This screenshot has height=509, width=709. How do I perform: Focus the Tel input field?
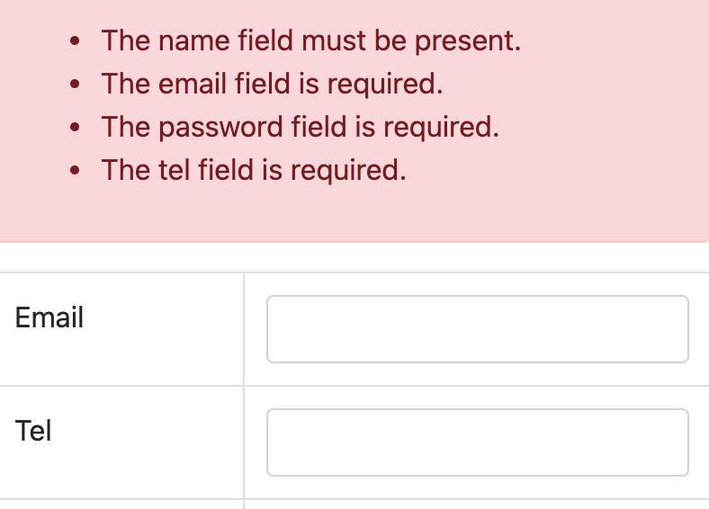point(478,442)
